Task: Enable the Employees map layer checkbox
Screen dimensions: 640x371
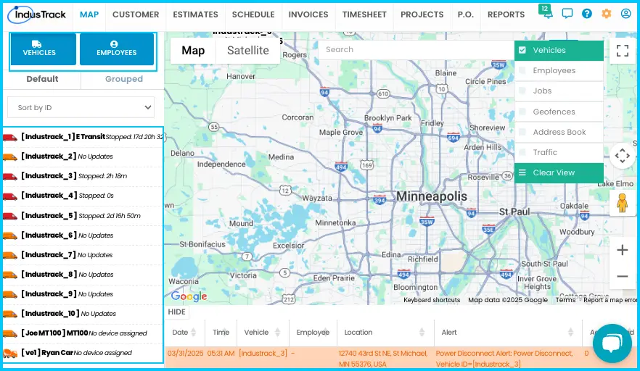Action: point(522,70)
